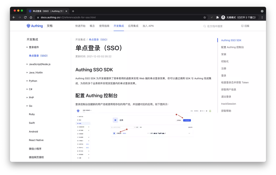Image resolution: width=276 pixels, height=175 pixels.
Task: Jump to 注册 section
Action: click(224, 69)
